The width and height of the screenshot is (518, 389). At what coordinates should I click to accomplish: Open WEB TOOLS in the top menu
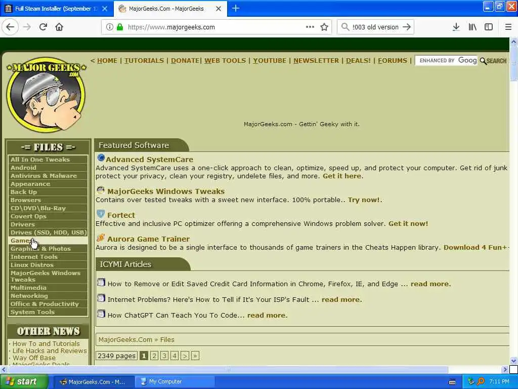pos(225,61)
